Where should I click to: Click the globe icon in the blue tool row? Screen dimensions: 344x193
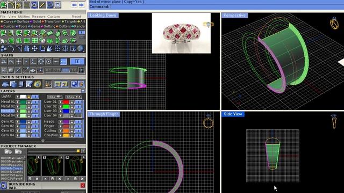coord(81,48)
